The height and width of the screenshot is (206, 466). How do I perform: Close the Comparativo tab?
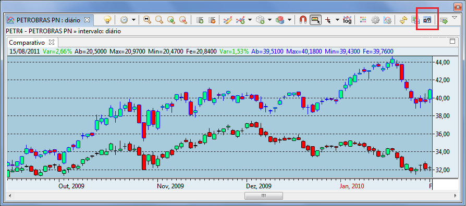51,42
